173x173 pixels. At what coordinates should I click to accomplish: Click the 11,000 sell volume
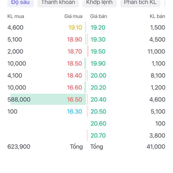click(x=156, y=52)
